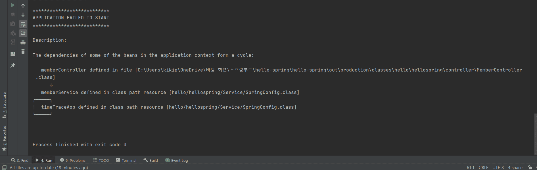Clear console with the trash icon
The width and height of the screenshot is (537, 170).
pyautogui.click(x=23, y=52)
